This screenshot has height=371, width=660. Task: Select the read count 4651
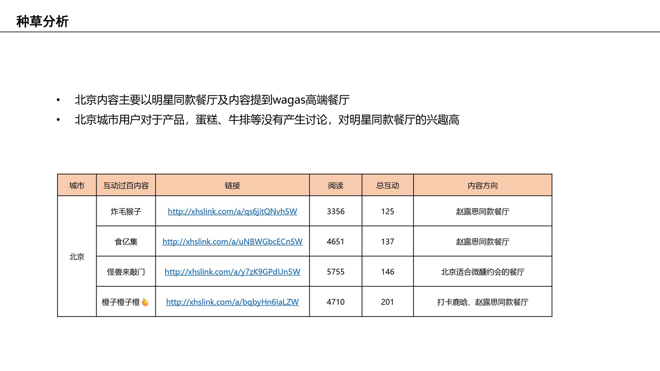click(335, 241)
